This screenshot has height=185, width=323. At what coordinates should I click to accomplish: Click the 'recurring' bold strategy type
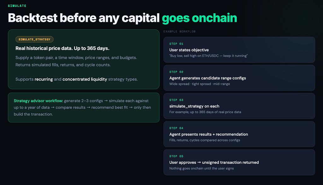click(x=44, y=79)
